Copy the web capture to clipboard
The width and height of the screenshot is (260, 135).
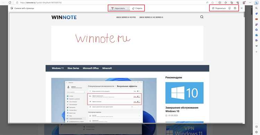point(229,8)
